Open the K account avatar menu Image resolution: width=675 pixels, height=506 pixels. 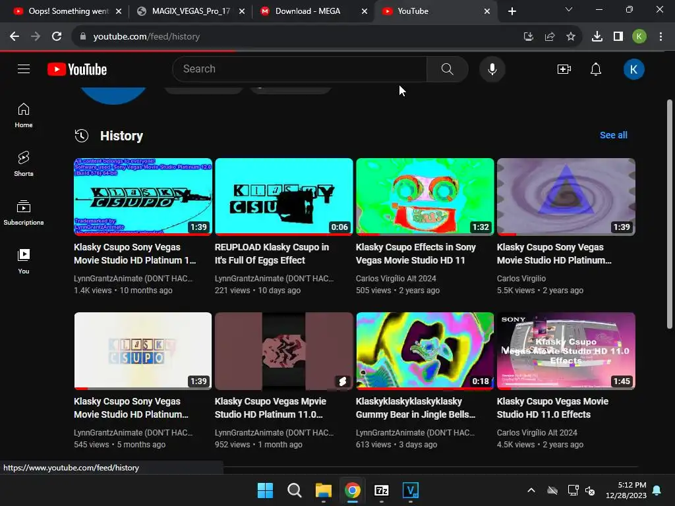tap(633, 69)
